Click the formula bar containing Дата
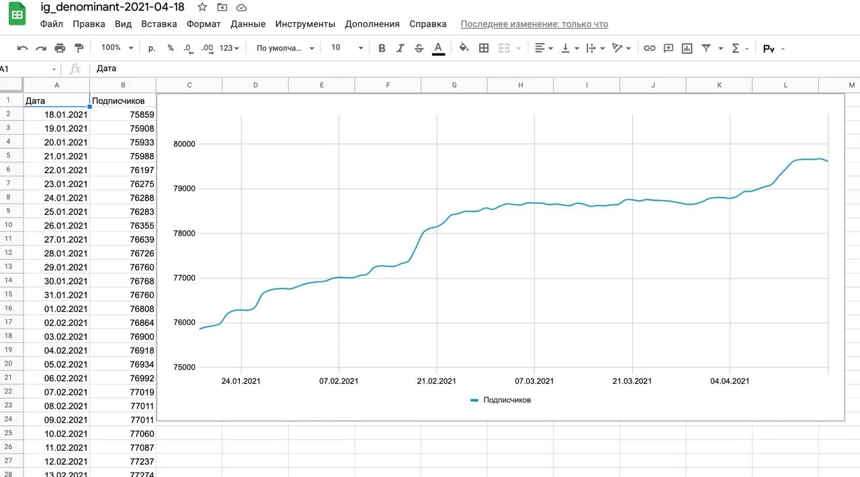 [474, 68]
